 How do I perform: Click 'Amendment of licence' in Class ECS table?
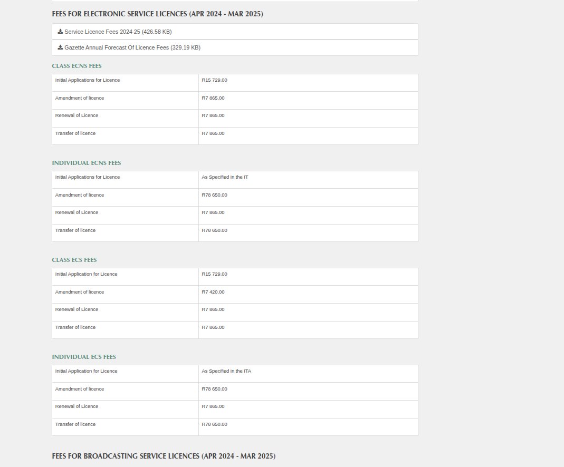click(x=80, y=292)
